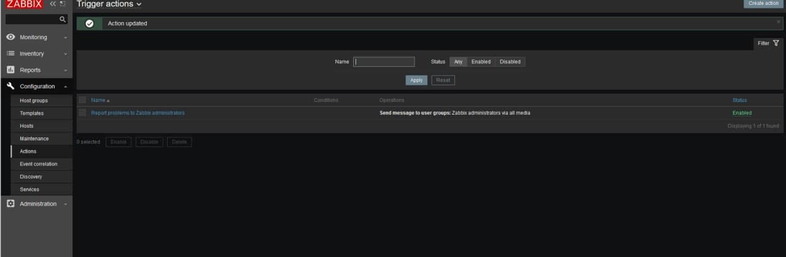Open Discovery in sidebar

click(31, 177)
